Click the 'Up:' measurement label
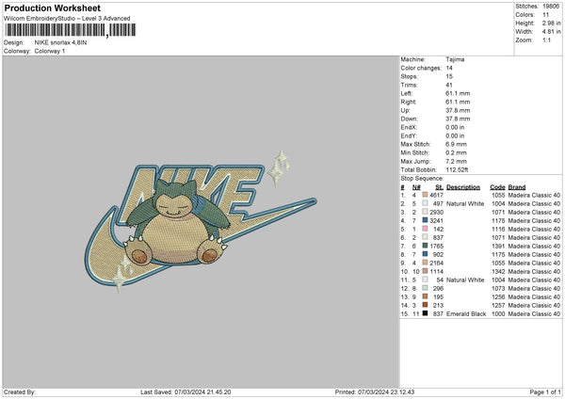 point(405,110)
